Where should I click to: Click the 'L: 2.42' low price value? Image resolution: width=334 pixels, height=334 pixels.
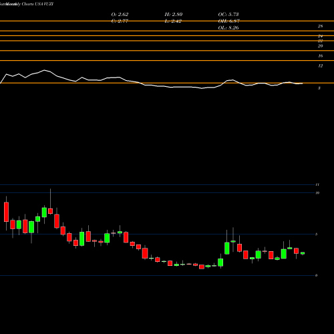pyautogui.click(x=174, y=21)
